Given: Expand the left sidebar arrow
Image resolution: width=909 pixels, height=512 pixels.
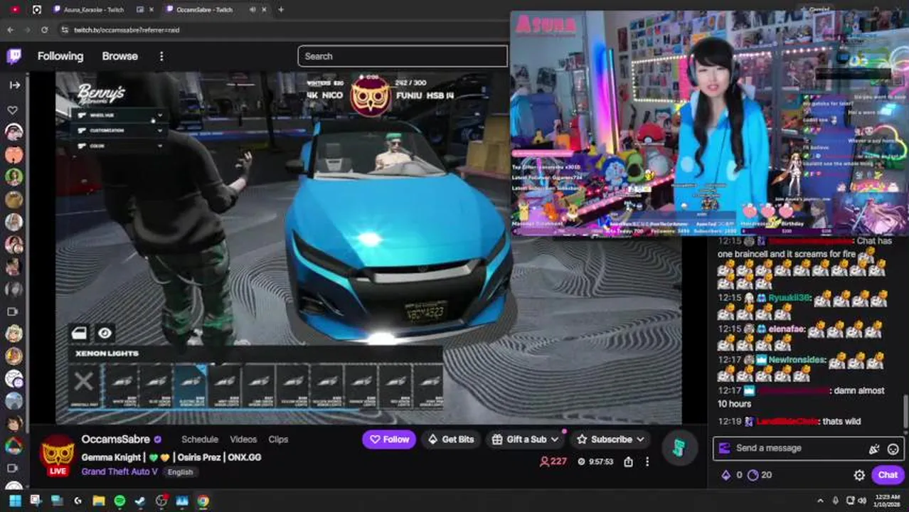Looking at the screenshot, I should (x=14, y=85).
